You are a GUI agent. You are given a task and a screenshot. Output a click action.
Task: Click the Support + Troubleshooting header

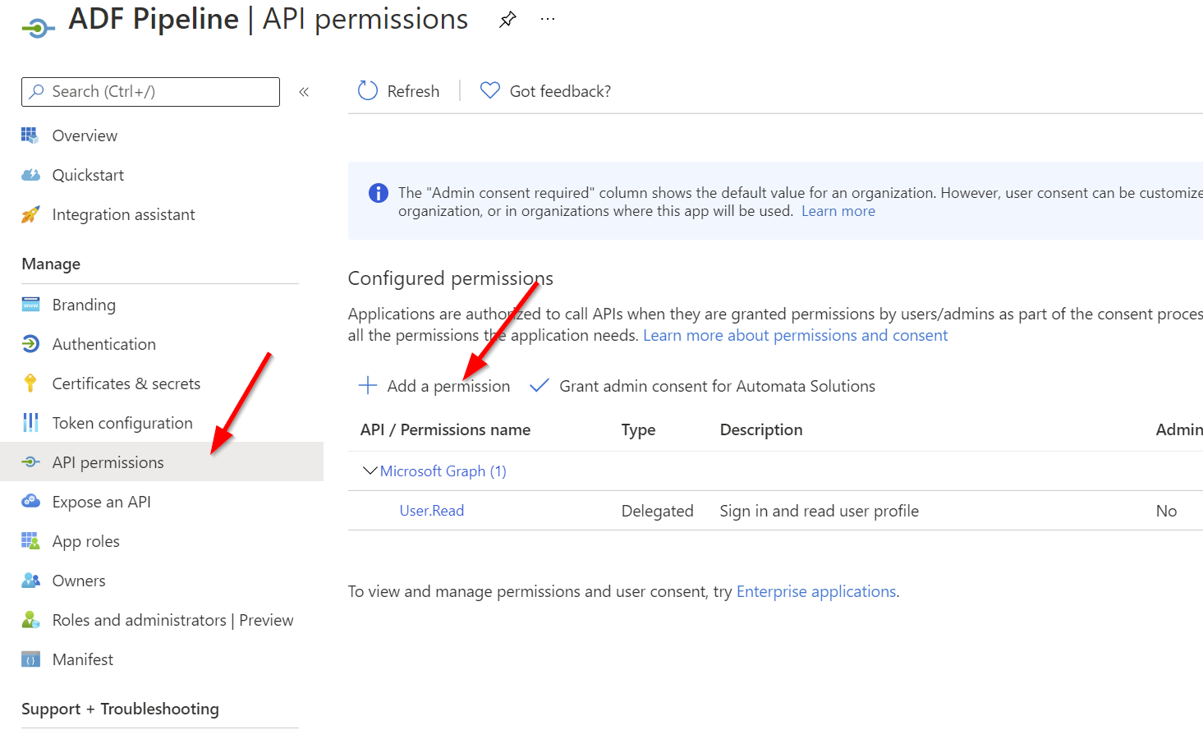pos(120,709)
